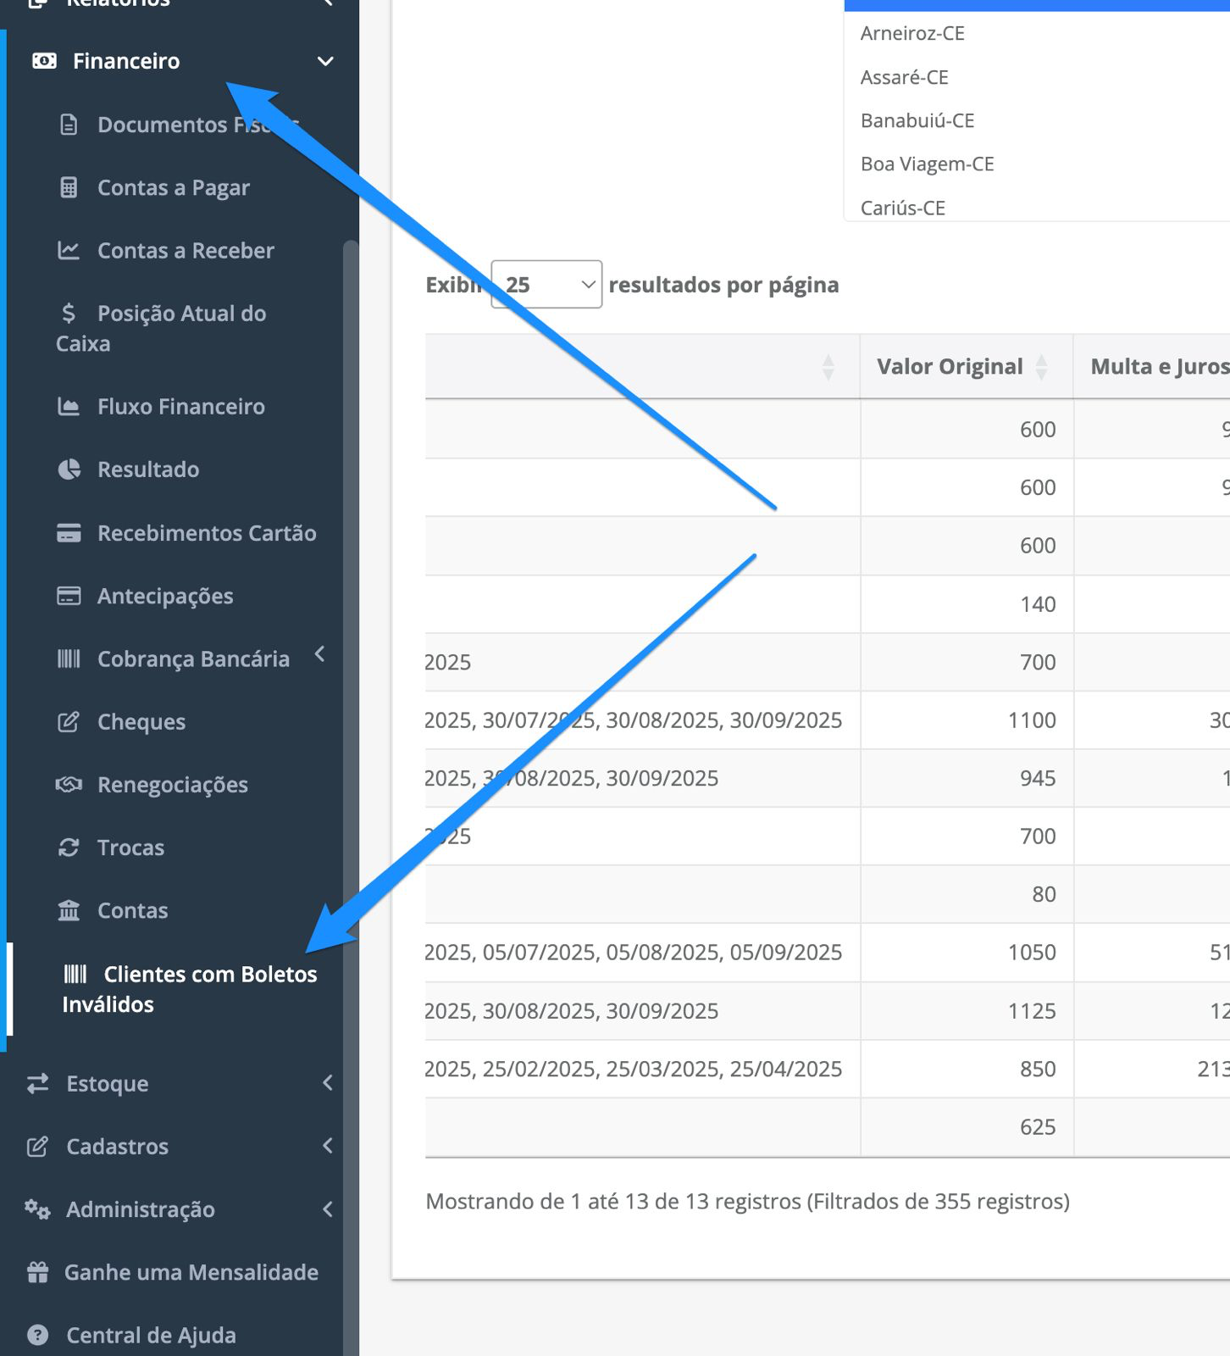Viewport: 1230px width, 1356px height.
Task: Click the Ganhe uma Mensalidade gift icon
Action: (x=38, y=1272)
